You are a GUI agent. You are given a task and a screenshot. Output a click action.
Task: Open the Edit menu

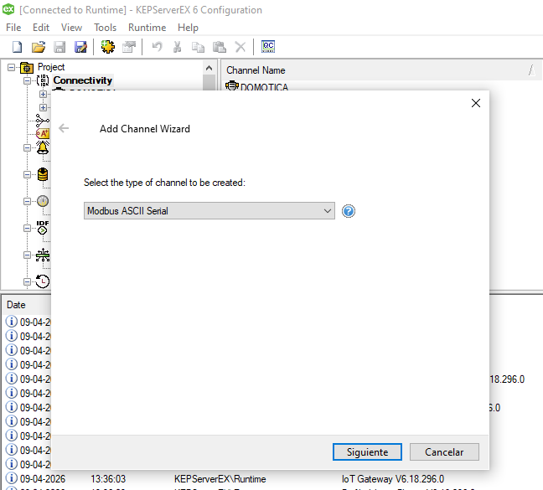(41, 28)
